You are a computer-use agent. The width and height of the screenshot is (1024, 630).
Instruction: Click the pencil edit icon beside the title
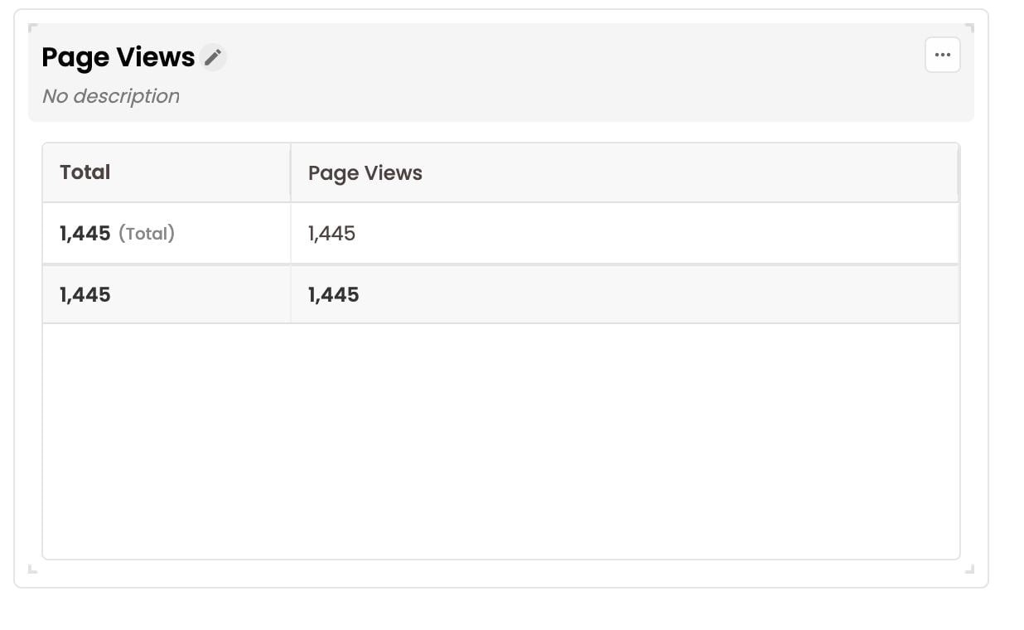tap(213, 57)
